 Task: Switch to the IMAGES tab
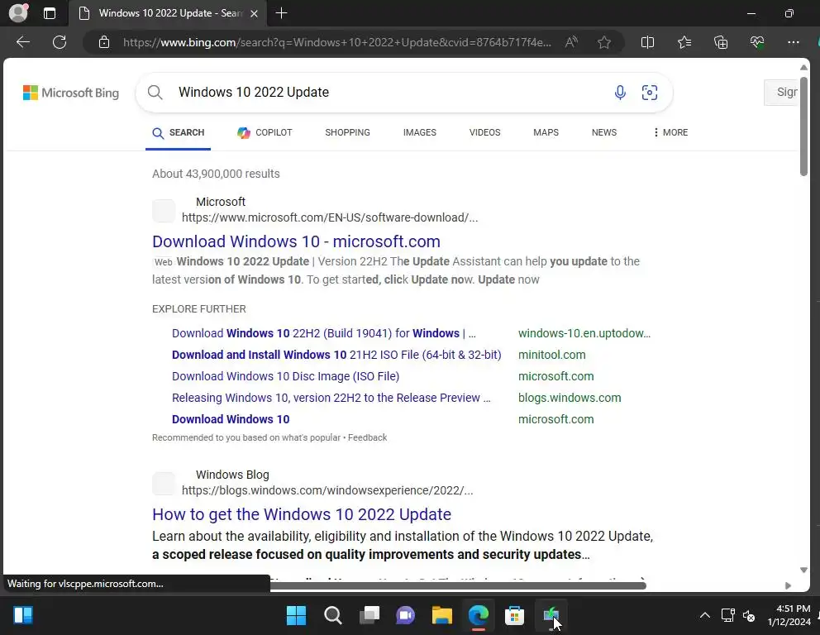pyautogui.click(x=419, y=133)
